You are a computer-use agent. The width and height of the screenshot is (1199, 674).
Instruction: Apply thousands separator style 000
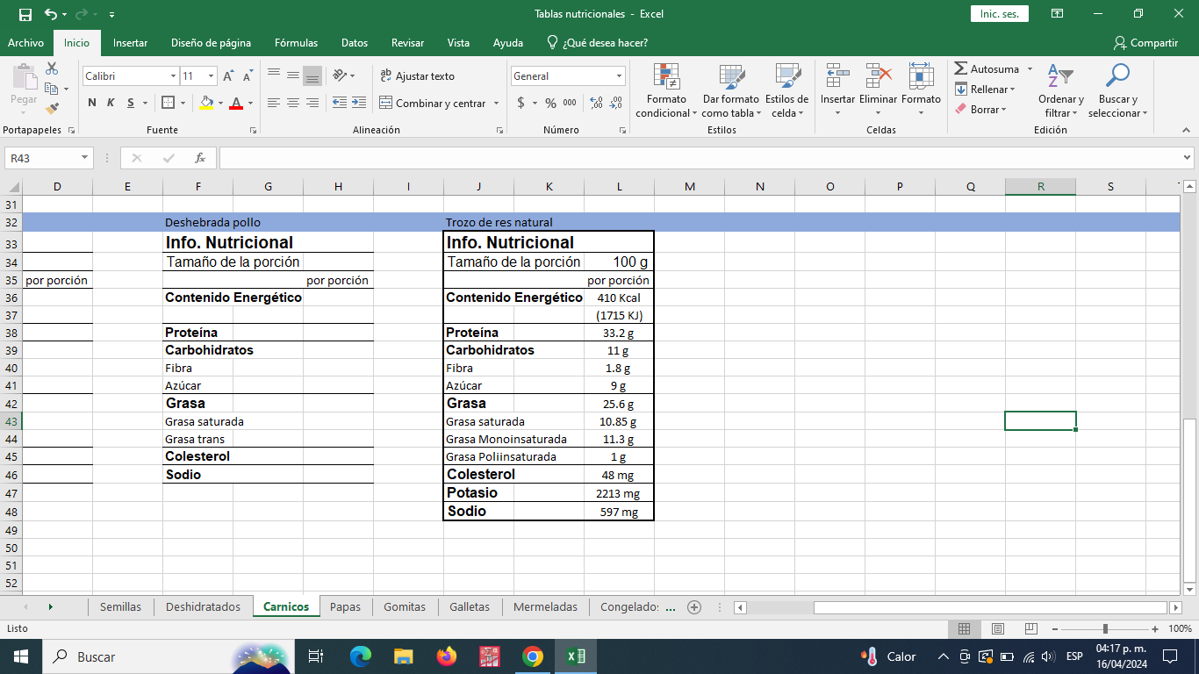point(570,103)
